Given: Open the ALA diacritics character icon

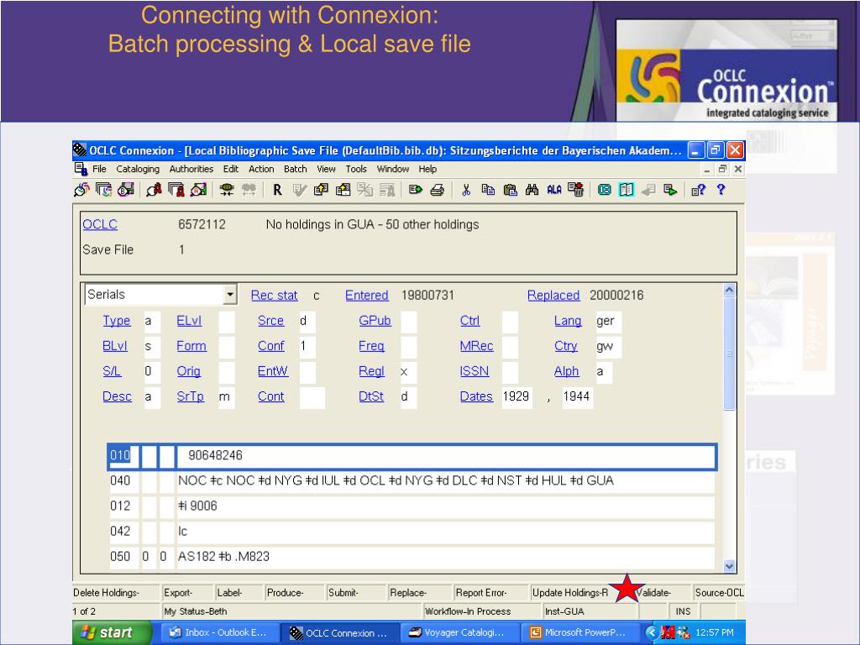Looking at the screenshot, I should (554, 190).
